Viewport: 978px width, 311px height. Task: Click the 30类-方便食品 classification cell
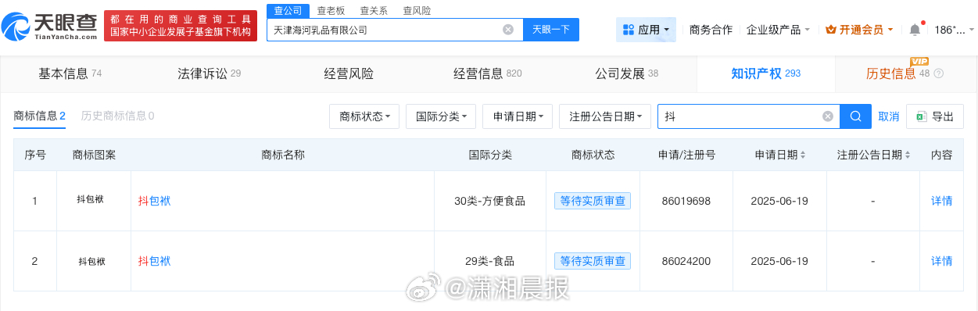click(489, 201)
